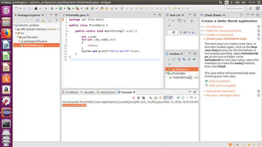Select package-info.java in Package Explorer
Image resolution: width=262 pixels, height=147 pixels.
[x=35, y=41]
